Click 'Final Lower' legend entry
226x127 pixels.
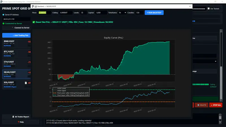(71, 93)
